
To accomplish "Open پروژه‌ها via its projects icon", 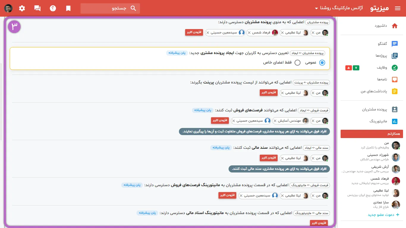I will pyautogui.click(x=395, y=56).
